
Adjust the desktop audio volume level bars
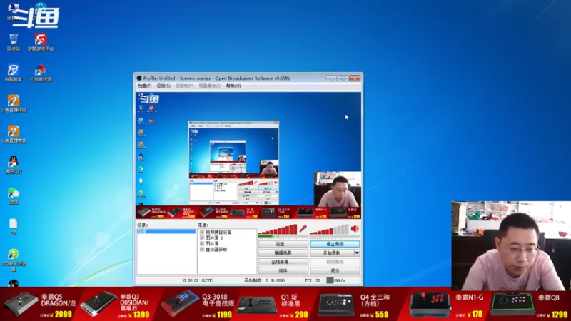[329, 229]
